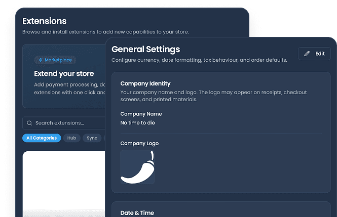Viewport: 337px width, 217px height.
Task: Click the pencil icon beside Edit
Action: [307, 54]
